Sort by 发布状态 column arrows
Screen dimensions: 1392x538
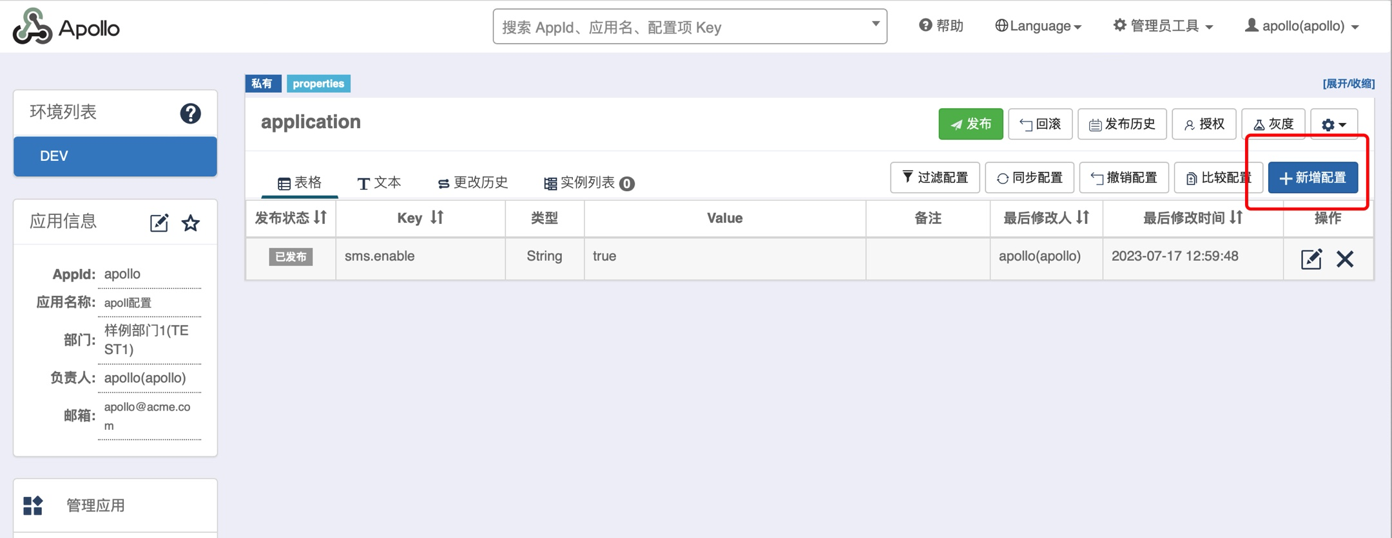tap(321, 218)
